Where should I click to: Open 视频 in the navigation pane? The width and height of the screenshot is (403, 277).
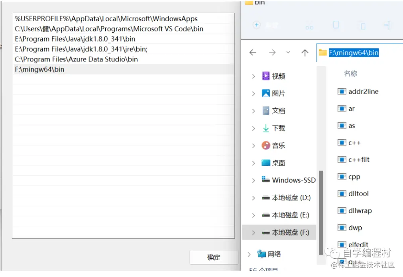pyautogui.click(x=273, y=76)
